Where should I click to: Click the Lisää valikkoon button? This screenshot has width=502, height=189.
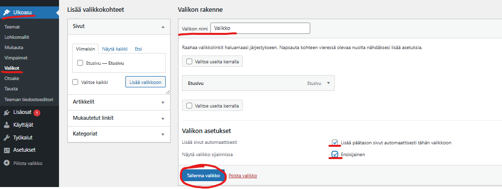tap(146, 82)
